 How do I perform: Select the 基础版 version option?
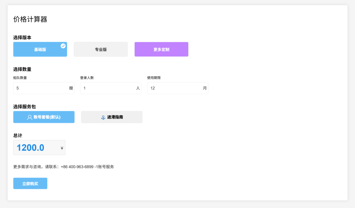click(x=40, y=49)
